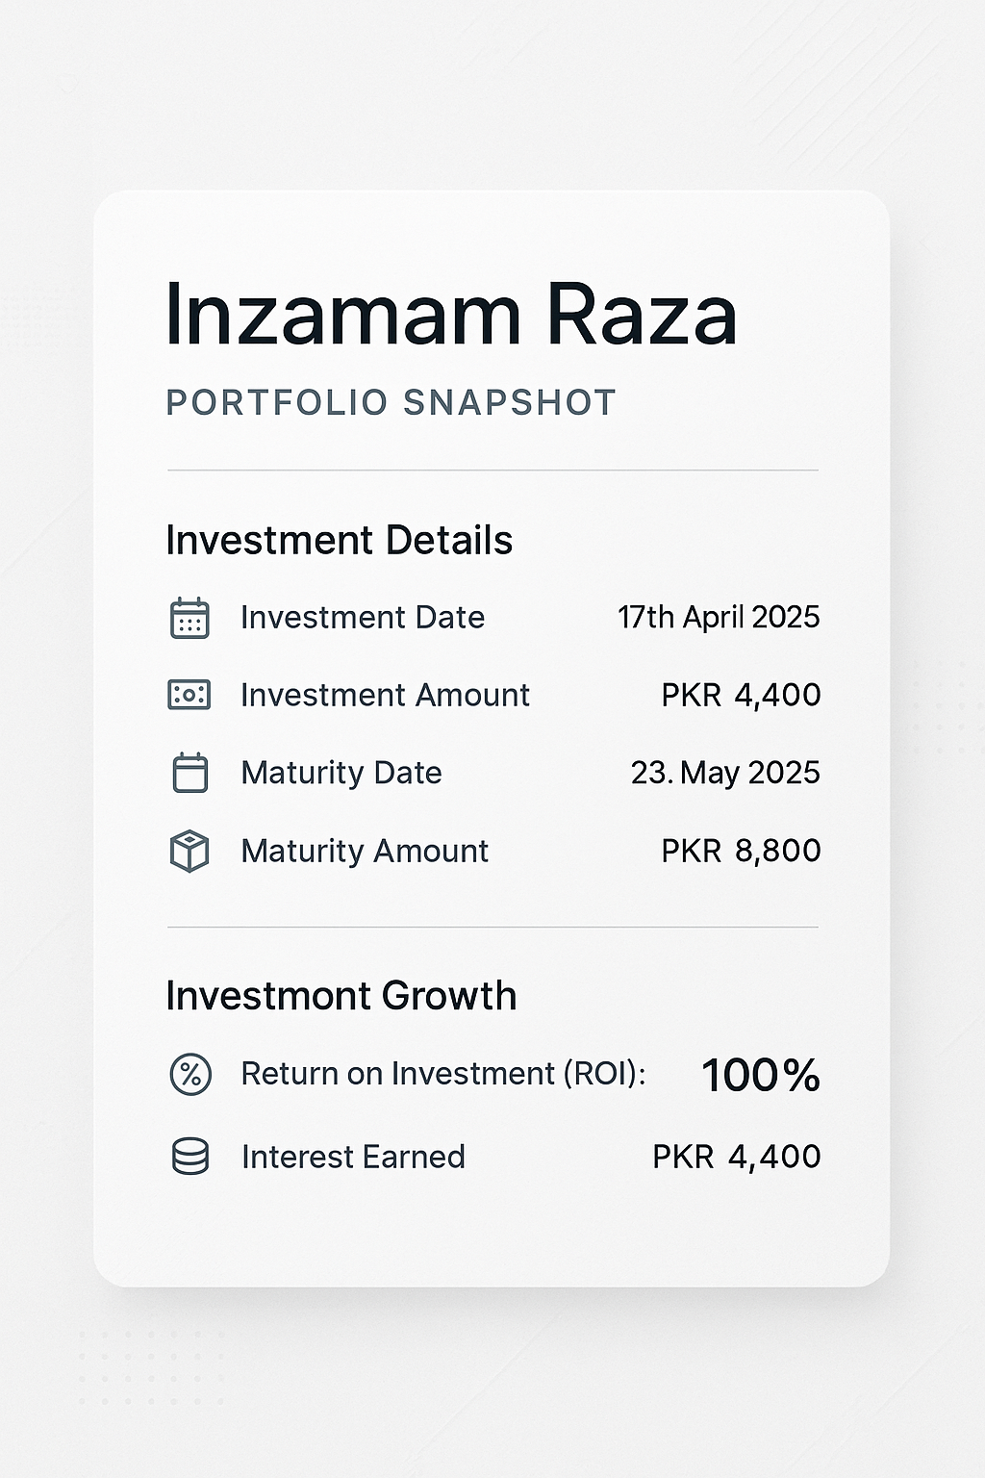985x1478 pixels.
Task: Click the Investment Details section heading
Action: (x=339, y=540)
